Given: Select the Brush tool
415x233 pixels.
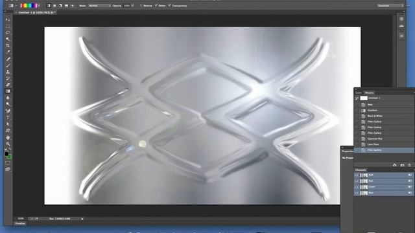Looking at the screenshot, I should [8, 65].
